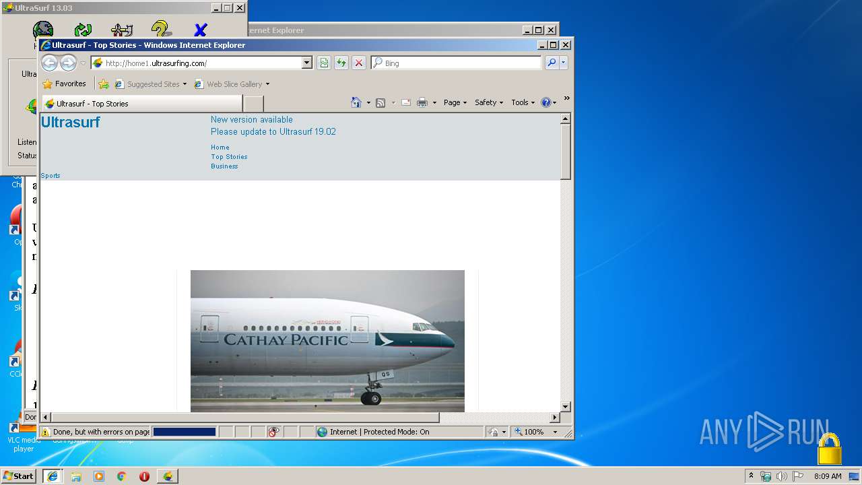The width and height of the screenshot is (862, 485).
Task: Open the Sports page link
Action: (51, 176)
